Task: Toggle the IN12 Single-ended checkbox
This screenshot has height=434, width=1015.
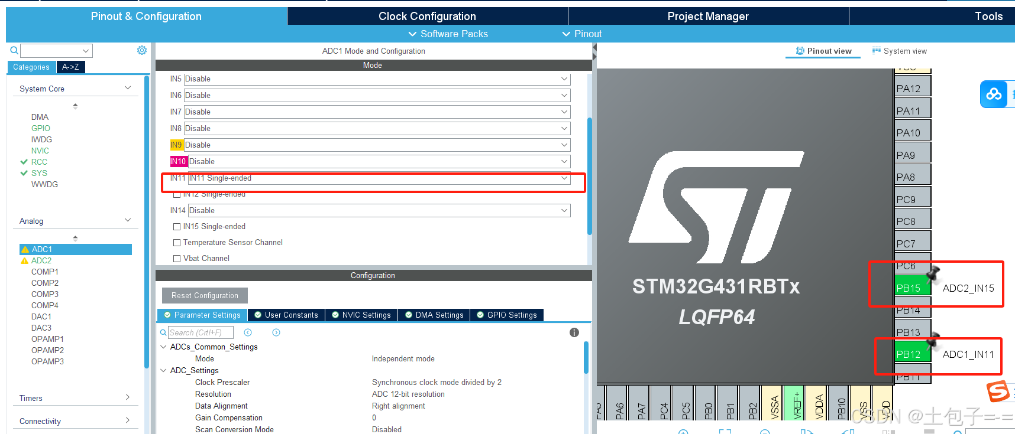Action: click(x=177, y=194)
